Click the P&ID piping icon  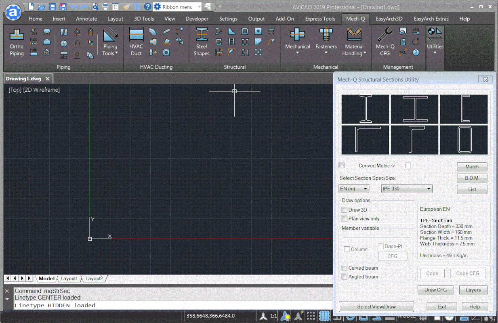pyautogui.click(x=34, y=42)
